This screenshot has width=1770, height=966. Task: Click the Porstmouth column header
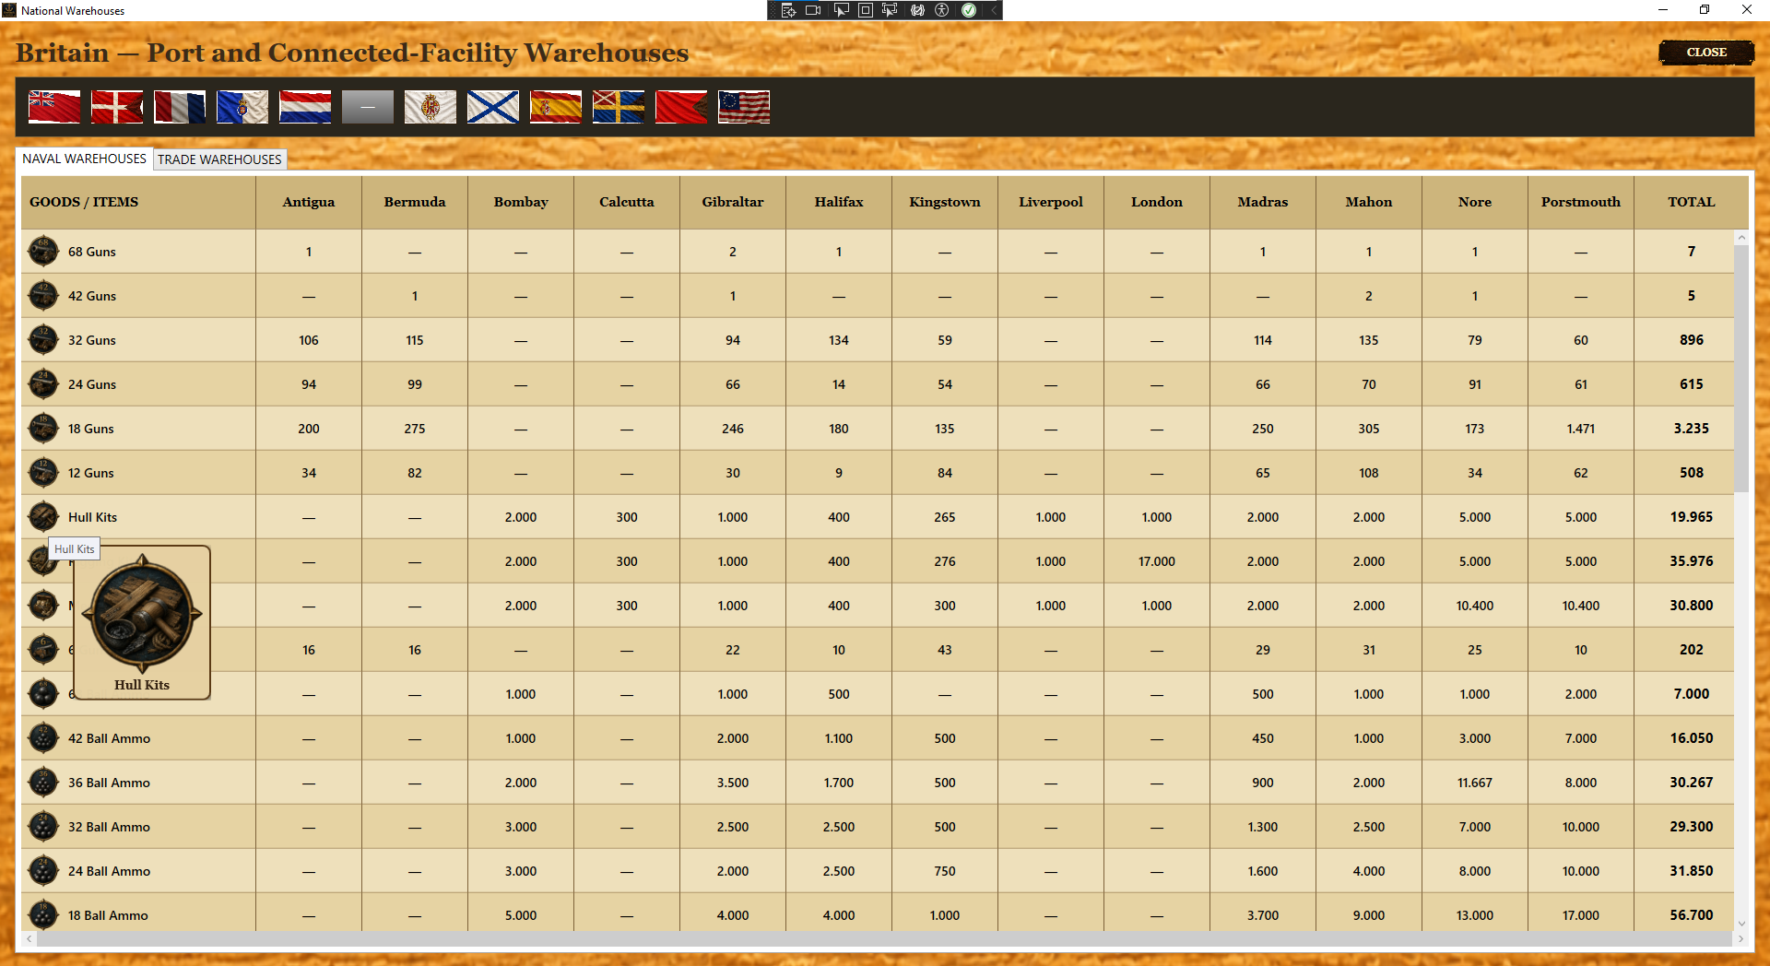coord(1581,202)
